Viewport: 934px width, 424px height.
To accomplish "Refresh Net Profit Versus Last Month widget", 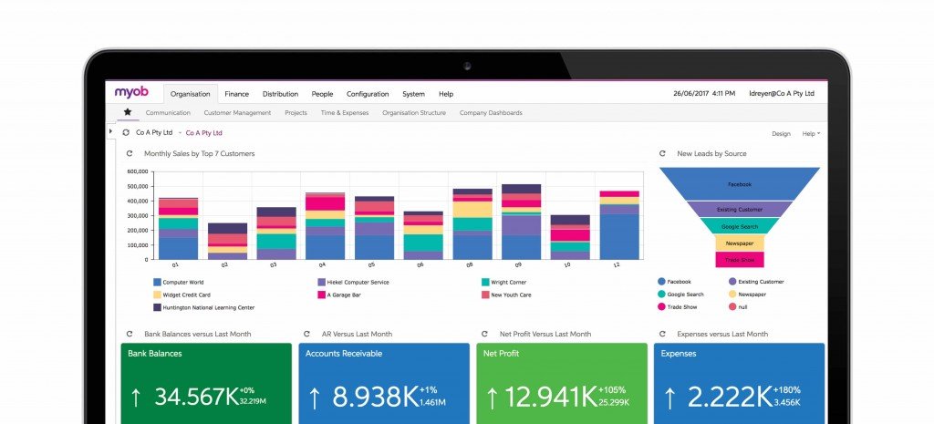I will (x=485, y=334).
